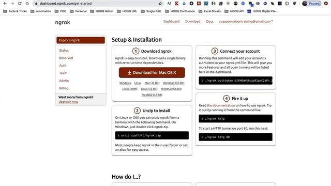Go to Dashboard in top navigation
The image size is (331, 186).
171,21
